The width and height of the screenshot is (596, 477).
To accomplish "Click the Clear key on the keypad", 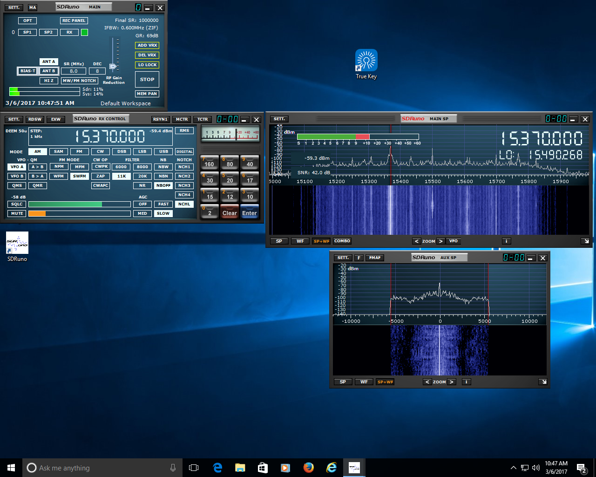I will pyautogui.click(x=230, y=211).
